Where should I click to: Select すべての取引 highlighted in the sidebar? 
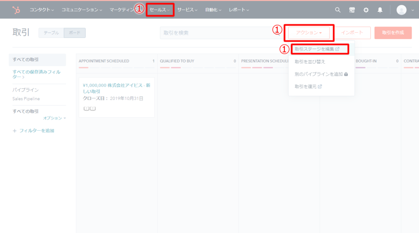[x=37, y=60]
